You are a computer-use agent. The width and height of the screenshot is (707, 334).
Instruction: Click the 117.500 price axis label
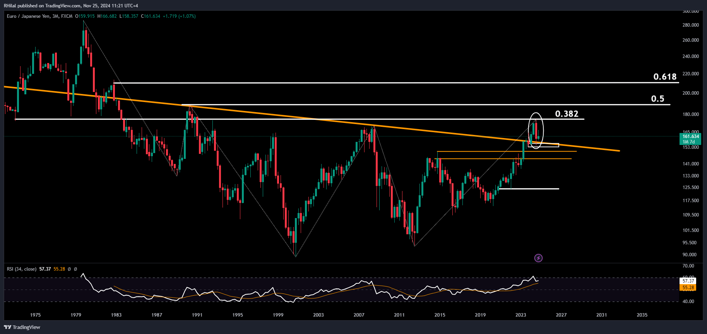pos(691,201)
